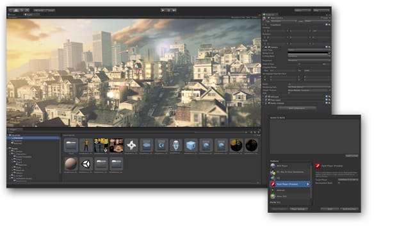Click the Switch Platform button
Screen dimensions: 397x239
coord(279,209)
